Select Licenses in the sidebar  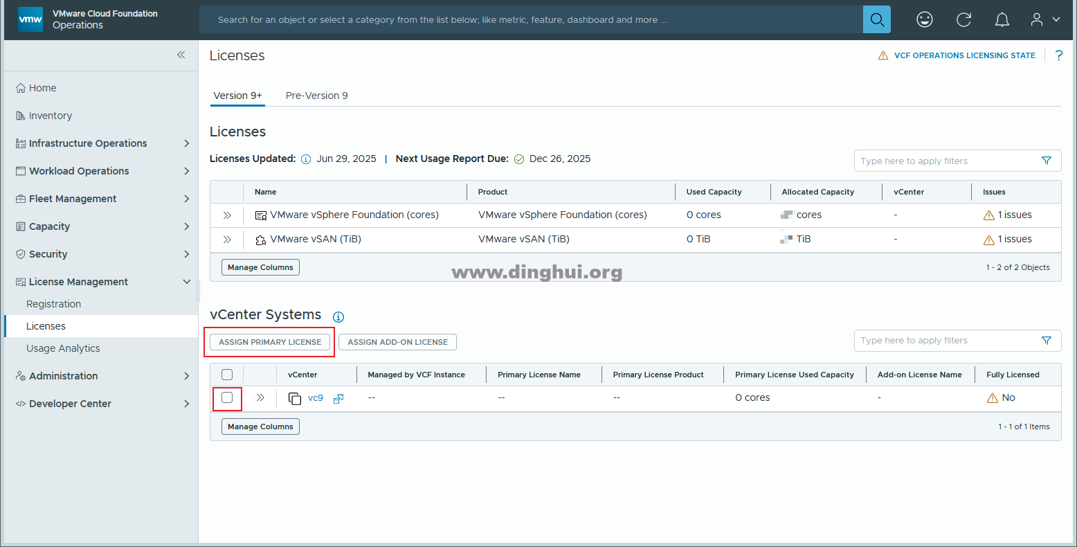click(x=101, y=326)
